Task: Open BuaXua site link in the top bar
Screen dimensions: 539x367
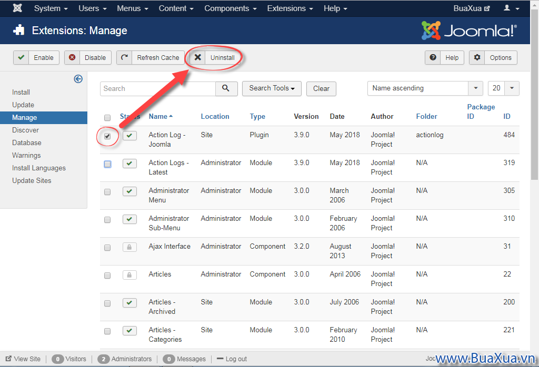Action: click(x=472, y=8)
